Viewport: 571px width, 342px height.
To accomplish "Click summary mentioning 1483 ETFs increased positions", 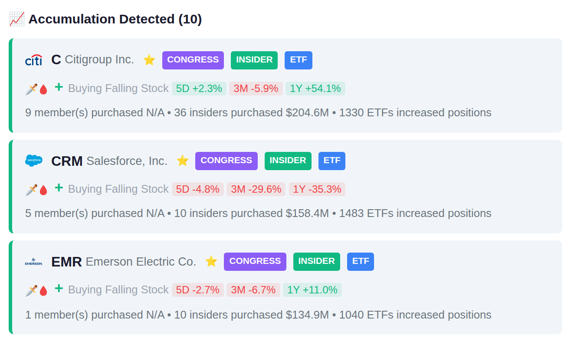I will coord(258,214).
